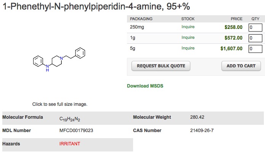Image resolution: width=265 pixels, height=153 pixels.
Task: Click the CAS number 21409-26-7
Action: click(202, 131)
